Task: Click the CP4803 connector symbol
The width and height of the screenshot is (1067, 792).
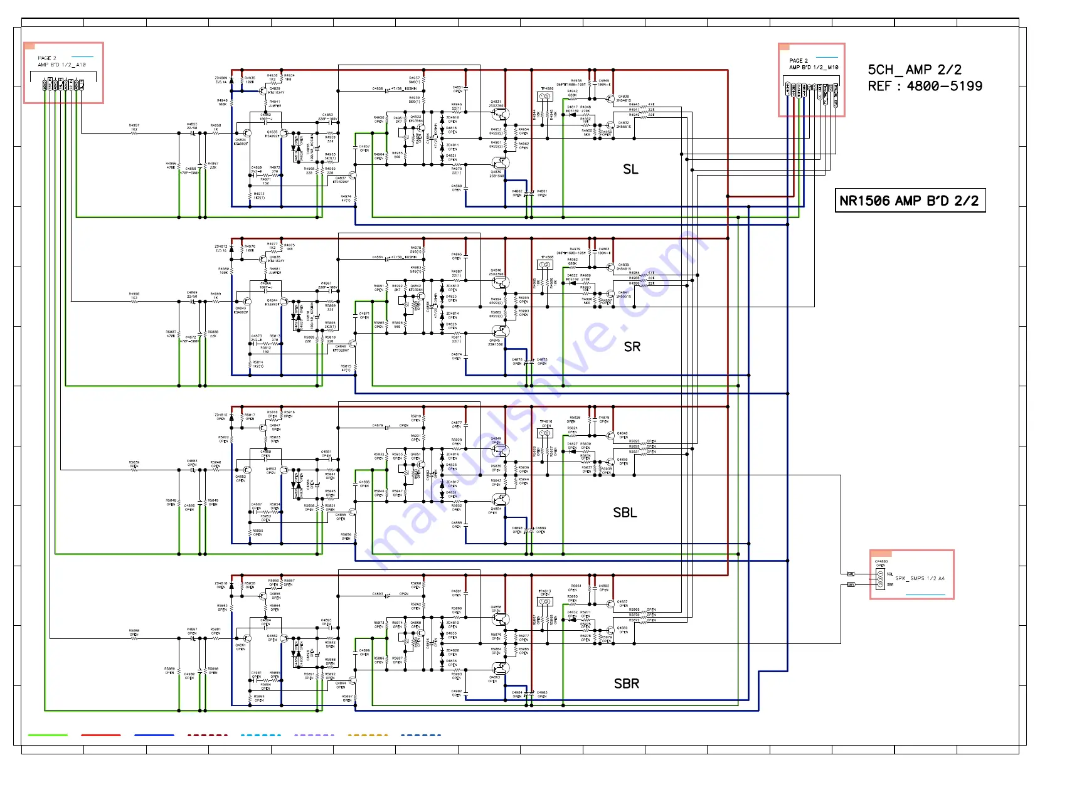Action: [881, 579]
